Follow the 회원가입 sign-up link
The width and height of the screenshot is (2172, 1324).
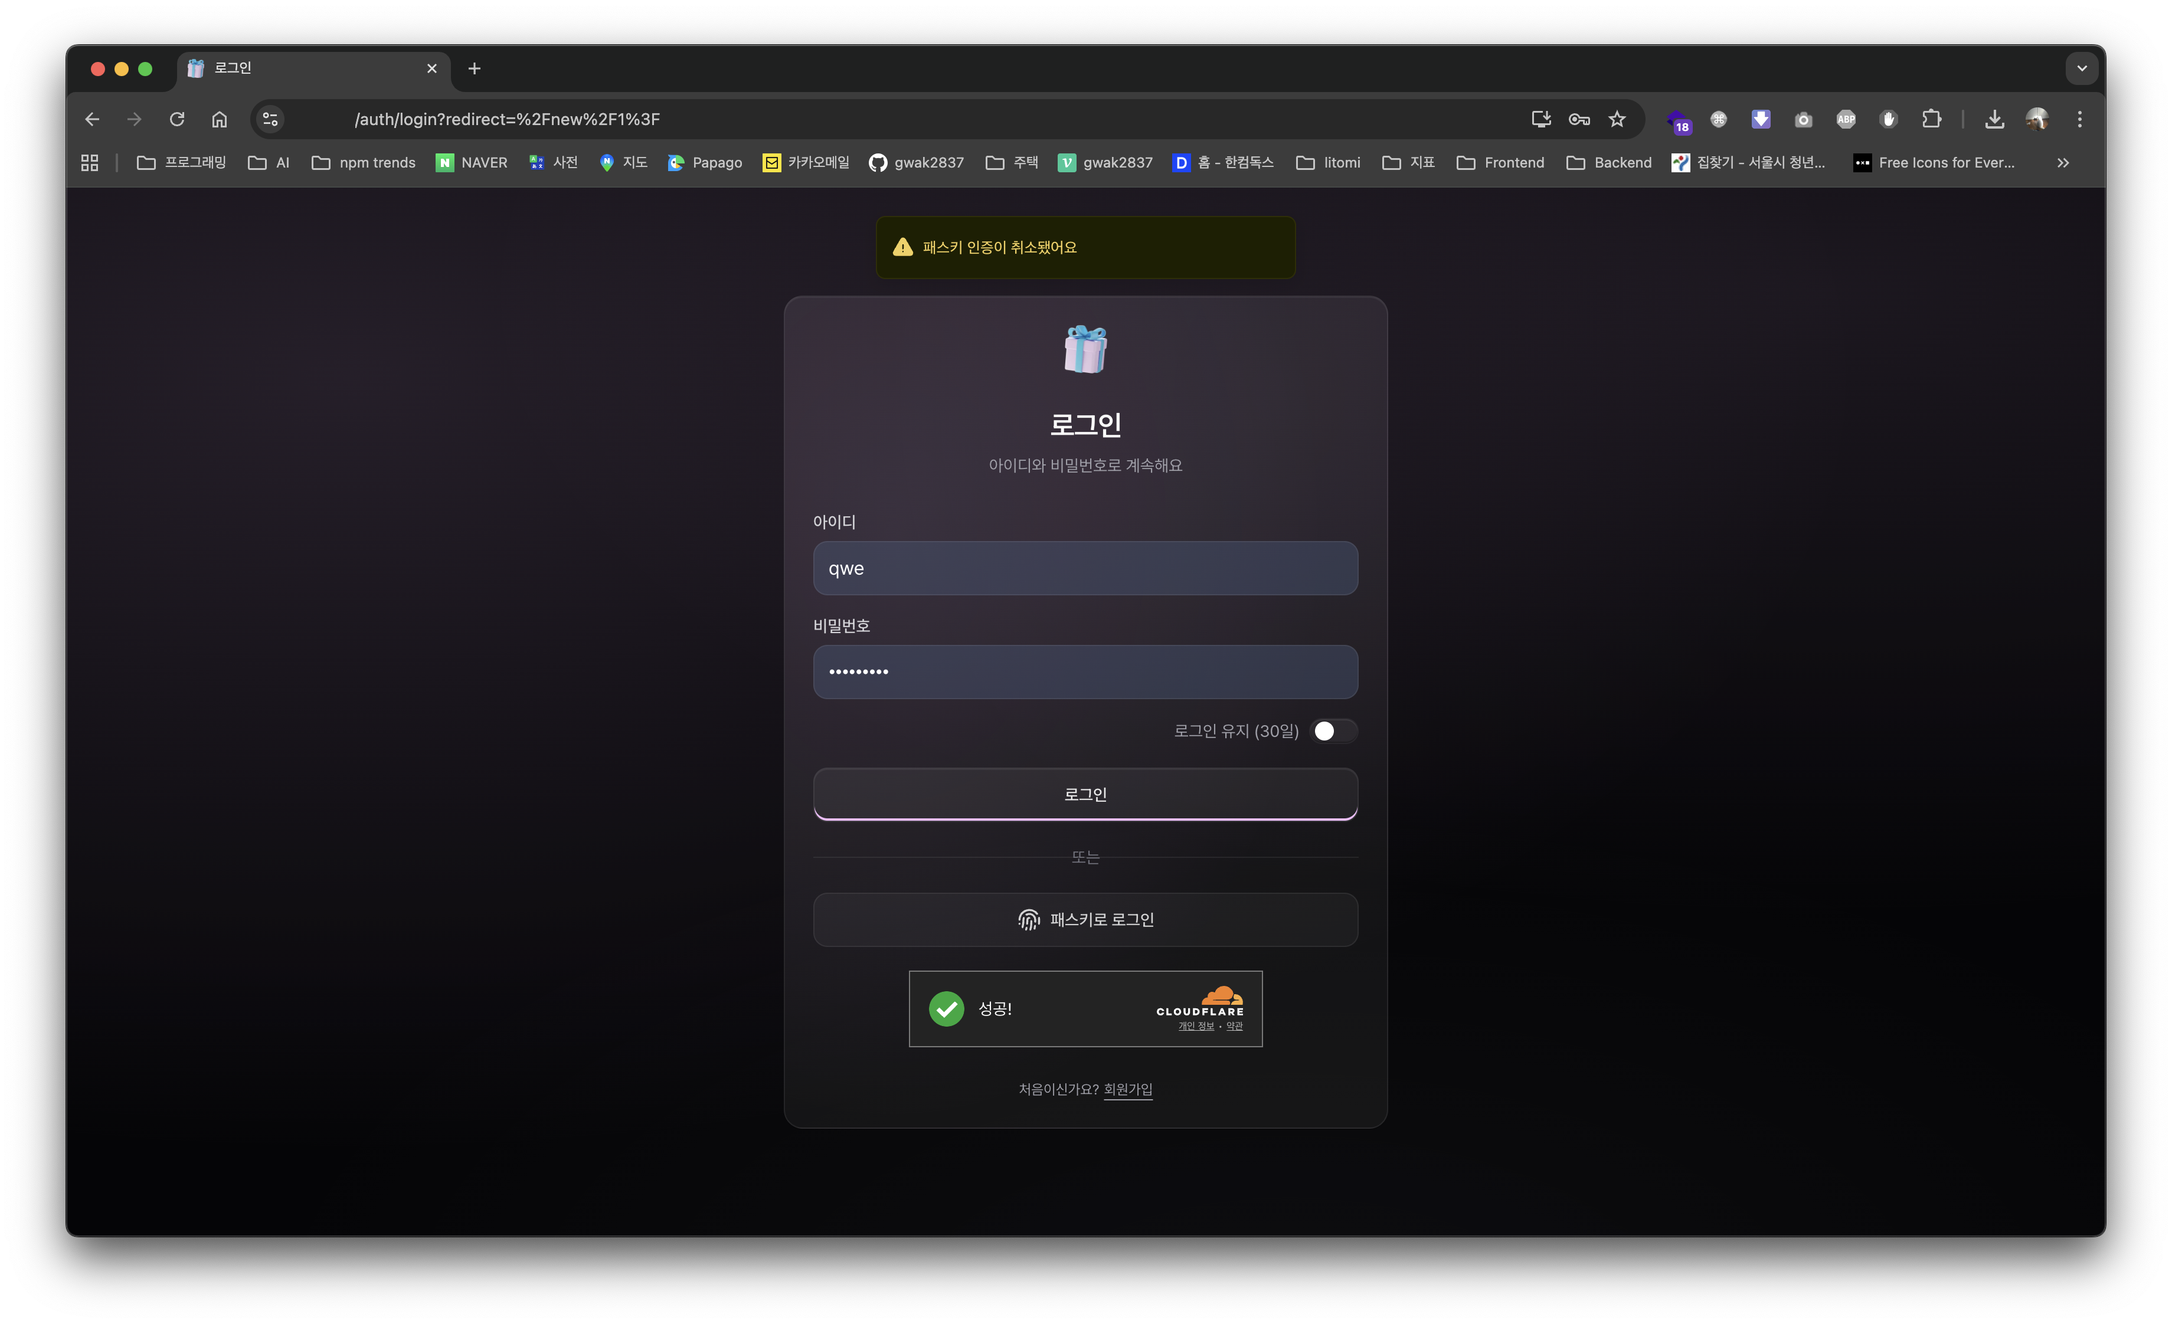pos(1127,1089)
